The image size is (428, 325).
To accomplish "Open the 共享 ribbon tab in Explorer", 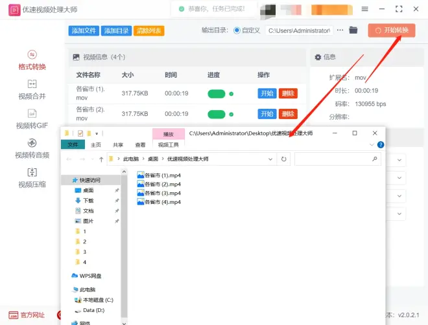I will point(118,145).
